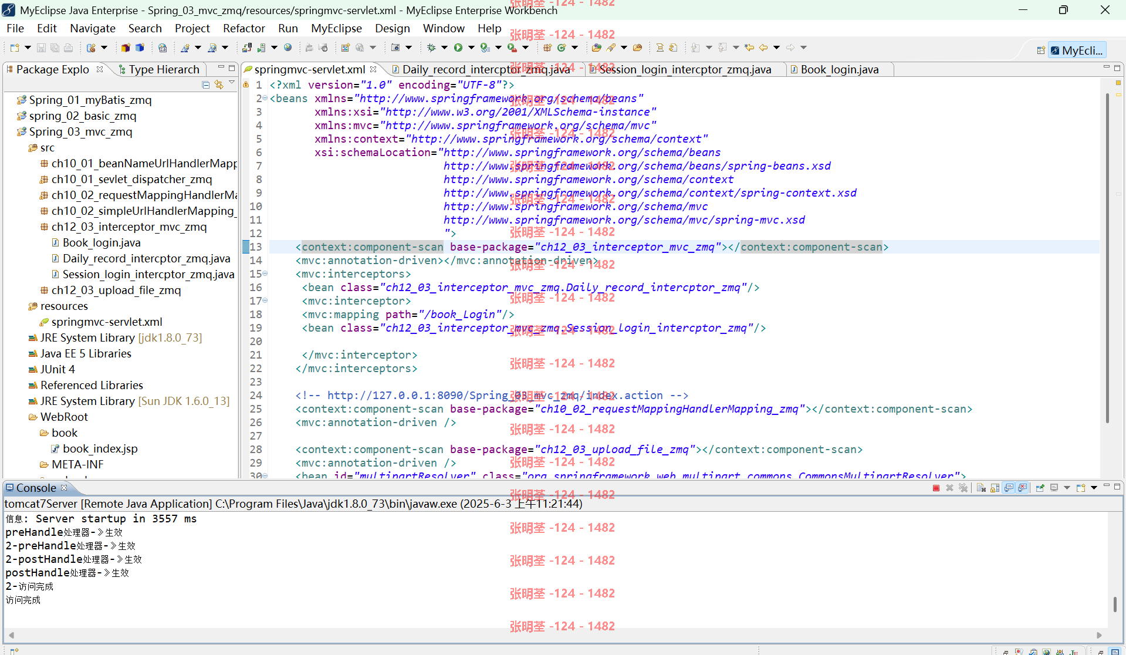Open the New wizard dropdown arrow

coord(28,48)
